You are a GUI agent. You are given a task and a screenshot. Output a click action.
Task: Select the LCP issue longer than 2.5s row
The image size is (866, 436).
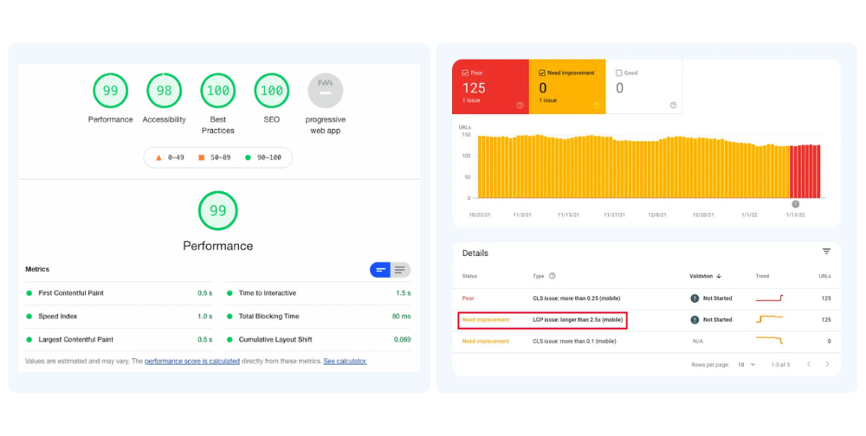pyautogui.click(x=646, y=320)
